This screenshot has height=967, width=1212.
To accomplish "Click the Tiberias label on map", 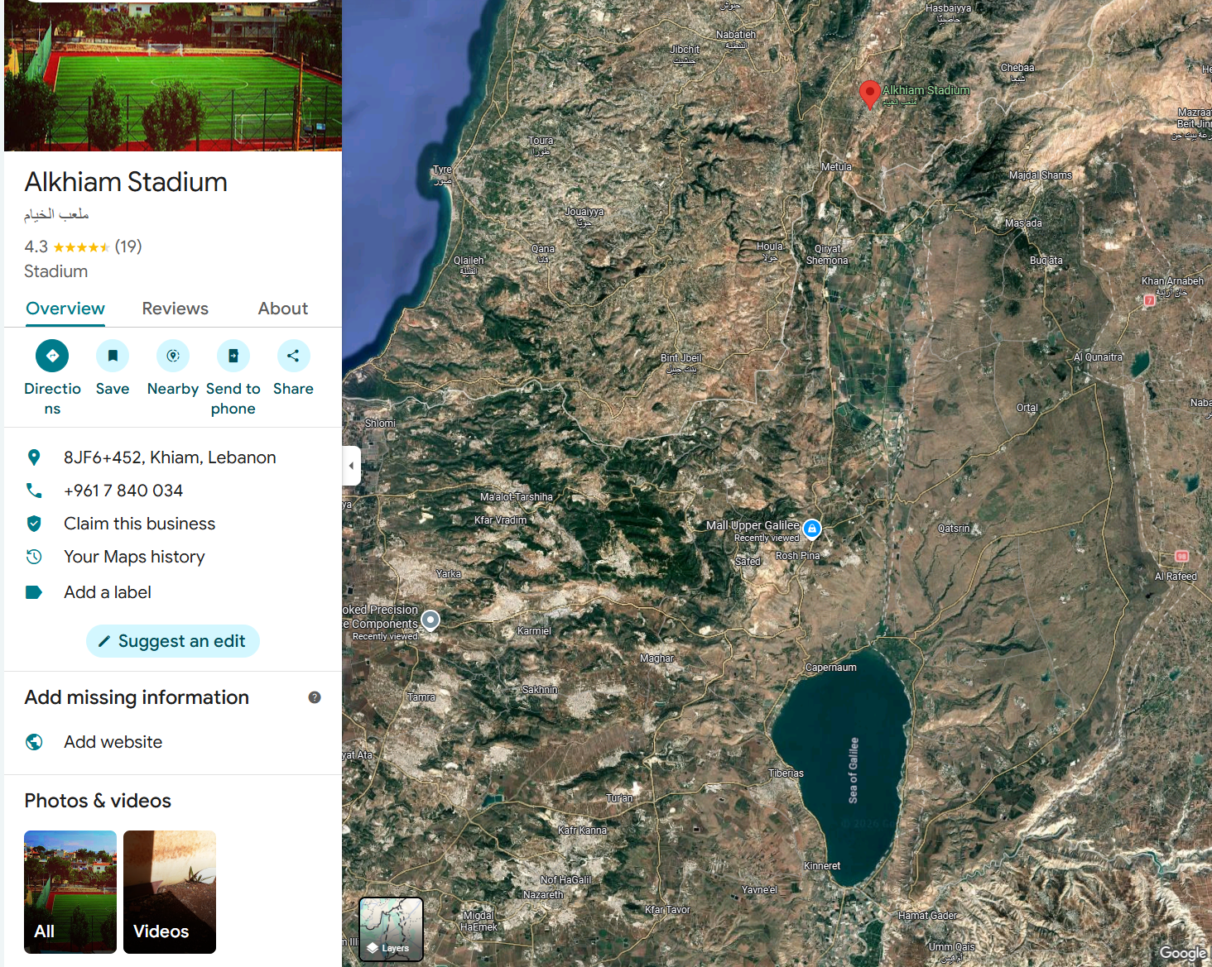I will (786, 773).
